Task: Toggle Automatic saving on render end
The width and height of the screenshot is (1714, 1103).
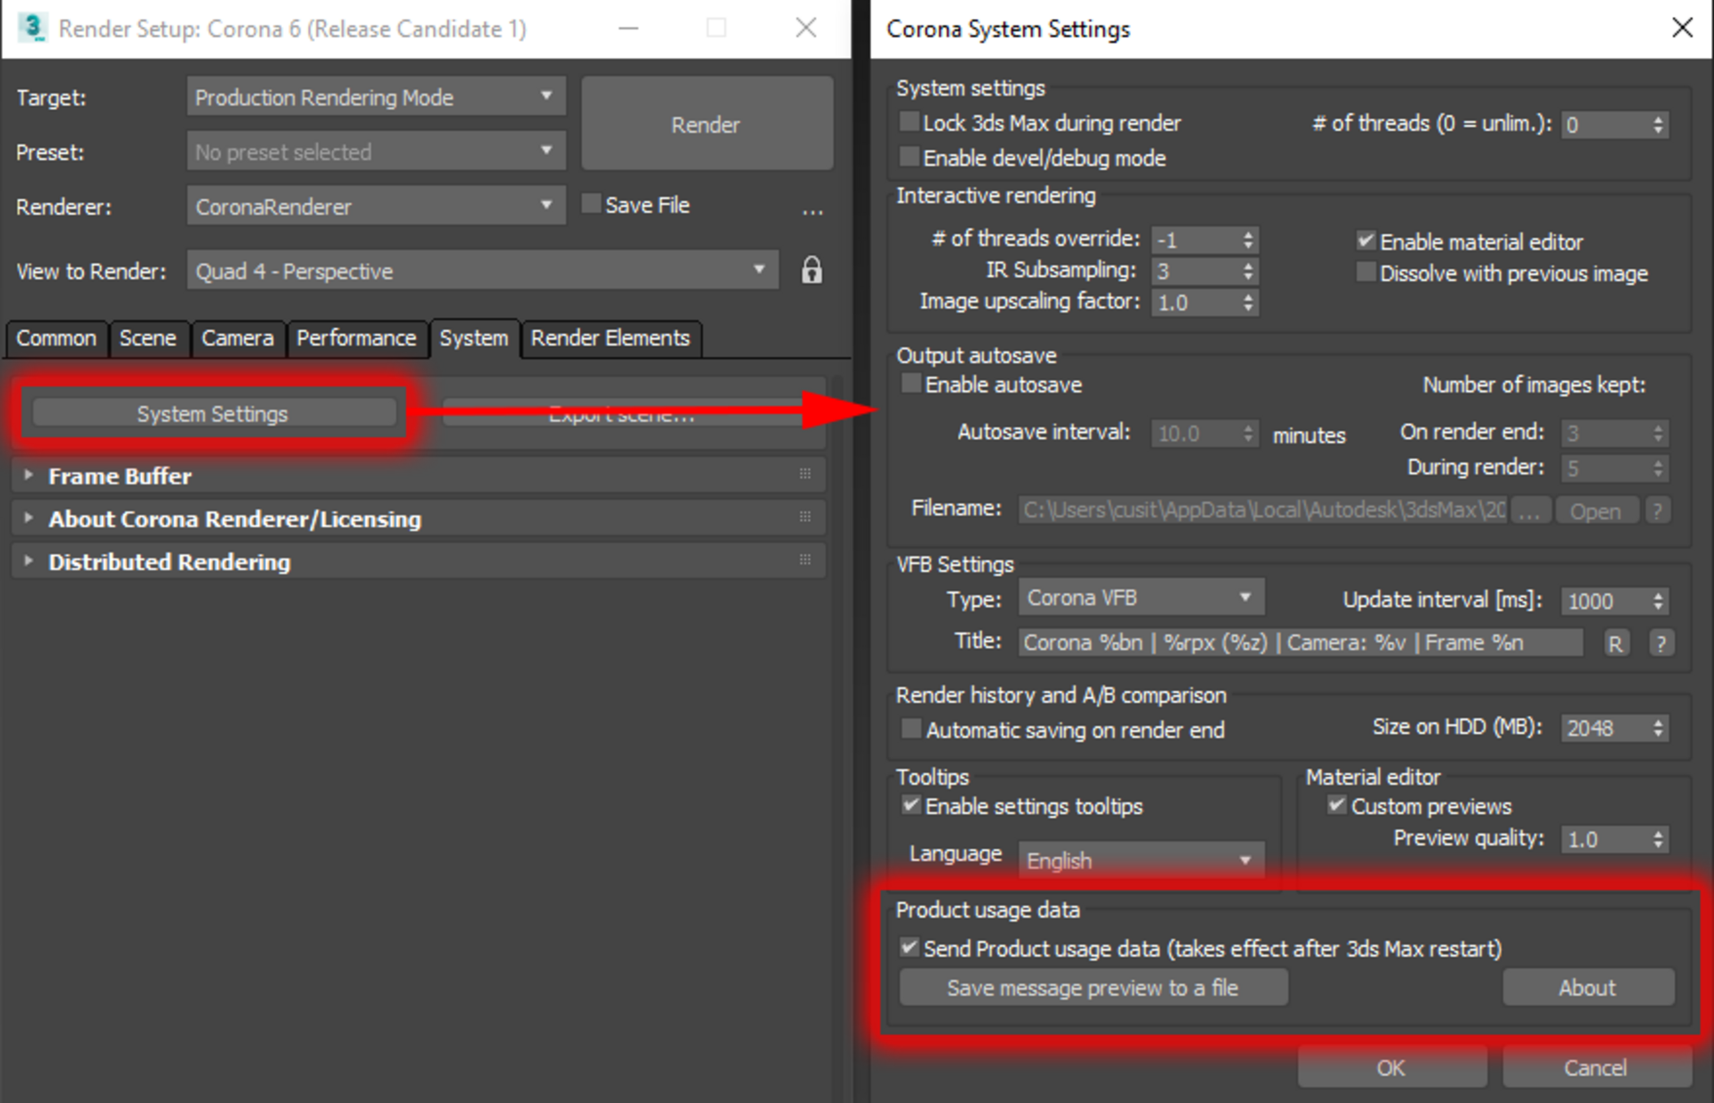Action: pos(911,729)
